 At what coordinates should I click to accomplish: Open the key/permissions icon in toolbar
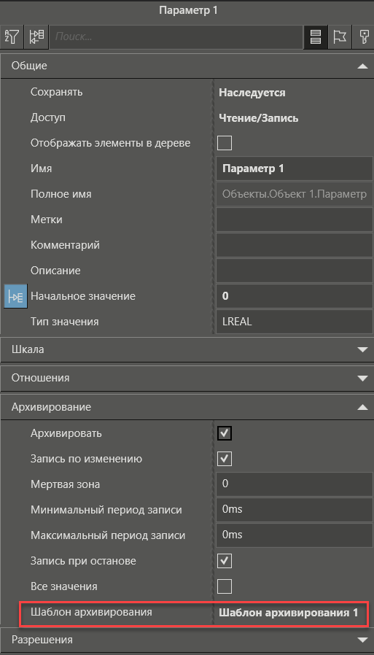pos(363,38)
